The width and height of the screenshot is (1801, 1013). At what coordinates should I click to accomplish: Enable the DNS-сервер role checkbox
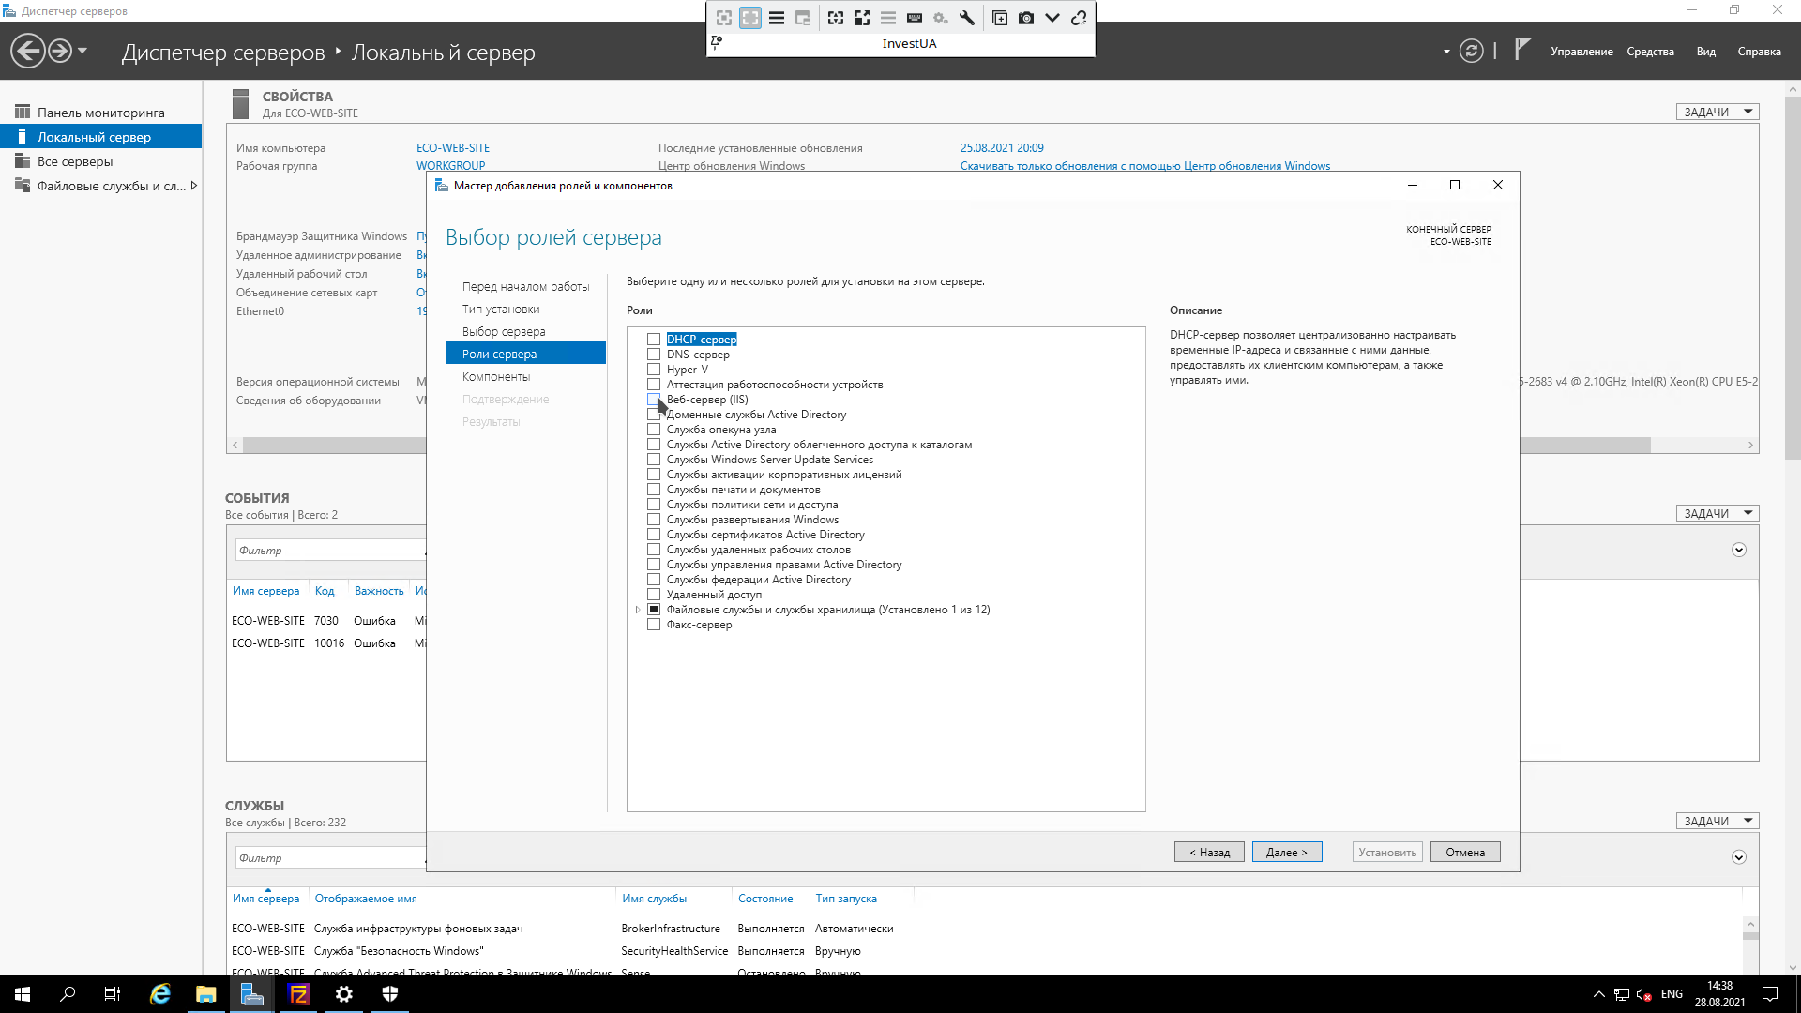tap(654, 355)
